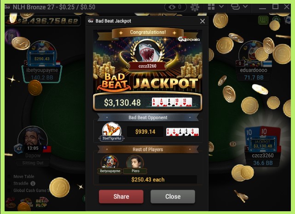View the jackpot total amount banner
295x214 pixels.
pos(42,21)
